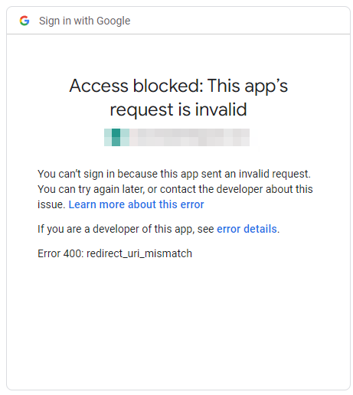Image resolution: width=353 pixels, height=395 pixels.
Task: Click the request is invalid heading line
Action: 178,109
